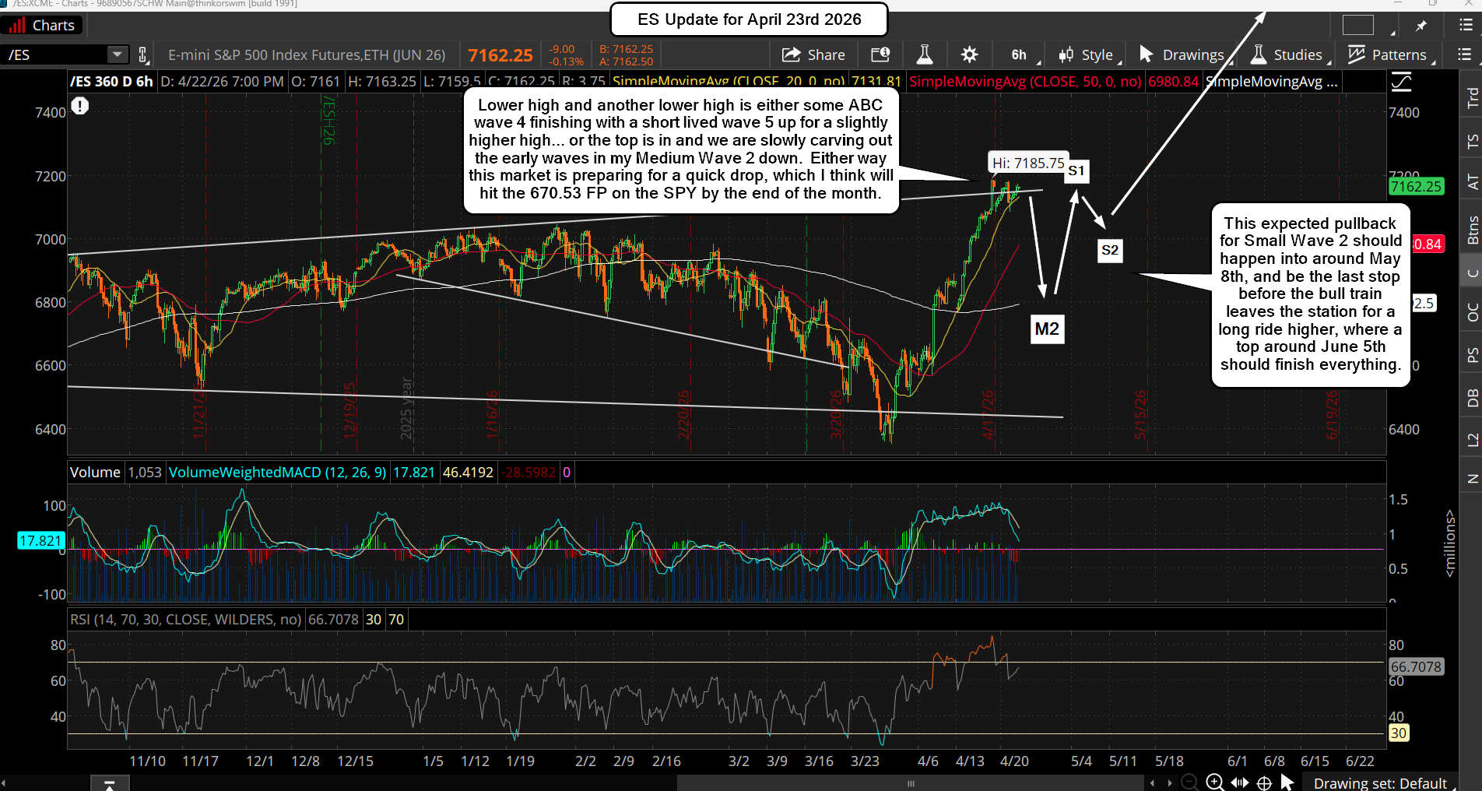Screen dimensions: 1482x791
Task: Pin the chart with the pushpin icon
Action: coord(1421,26)
